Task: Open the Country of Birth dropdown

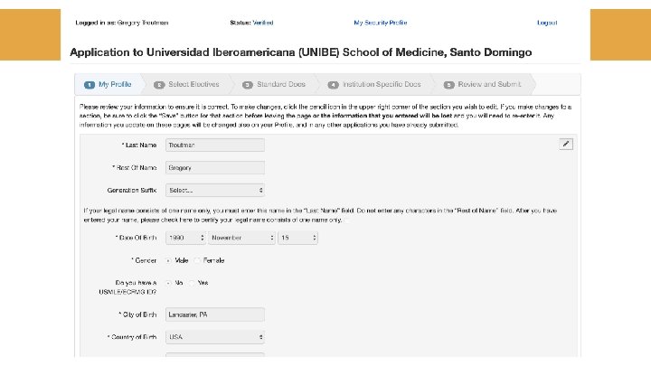Action: tap(215, 337)
